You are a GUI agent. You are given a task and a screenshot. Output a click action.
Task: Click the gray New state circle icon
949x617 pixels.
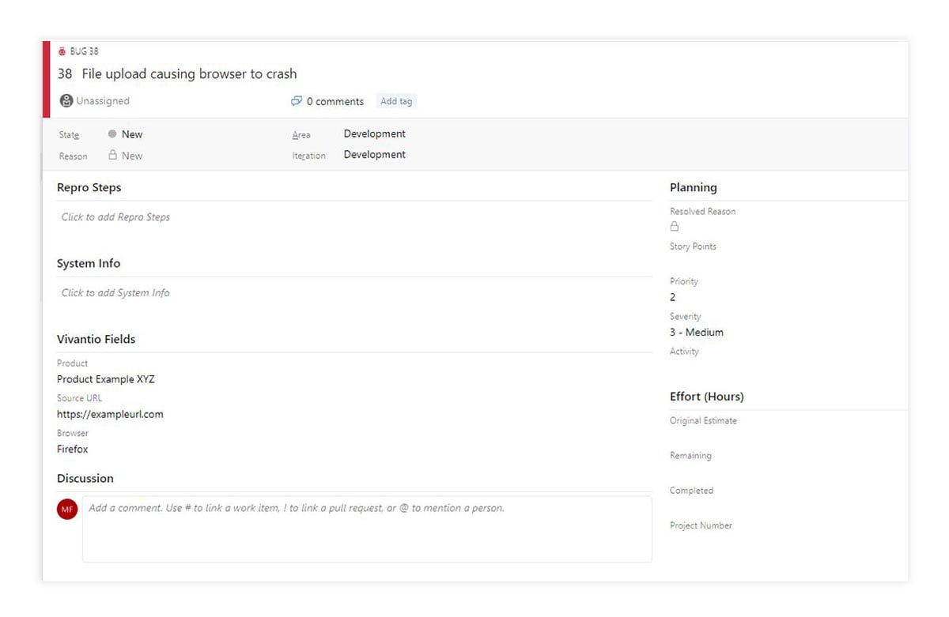112,134
